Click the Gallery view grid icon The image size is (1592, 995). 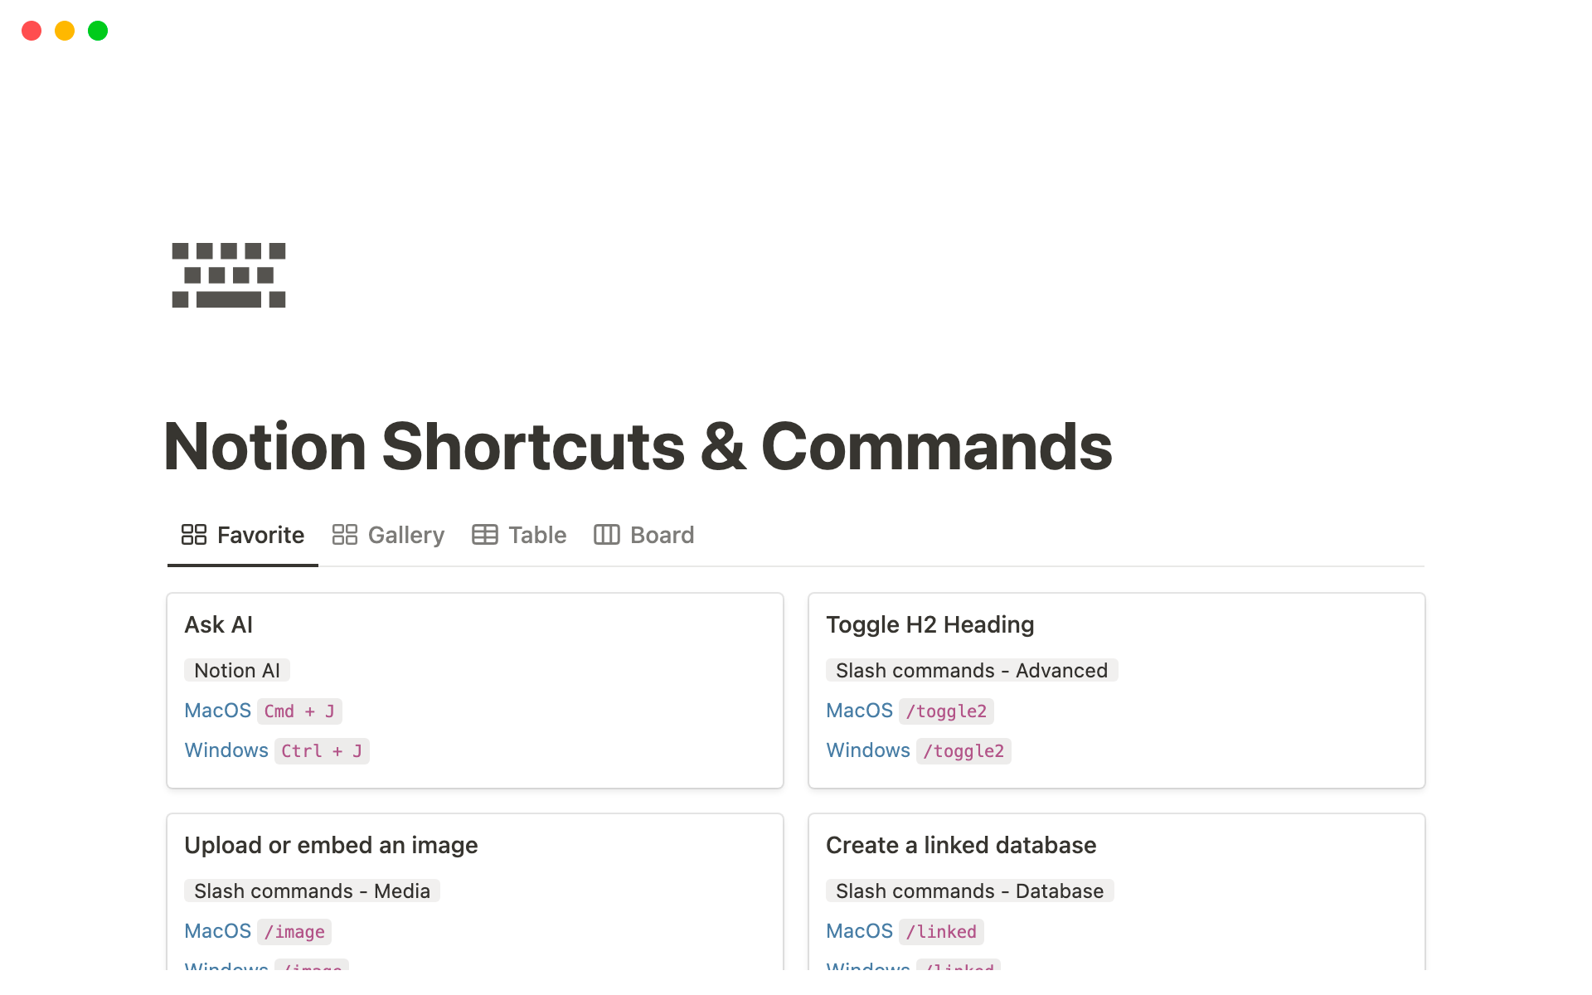tap(344, 535)
